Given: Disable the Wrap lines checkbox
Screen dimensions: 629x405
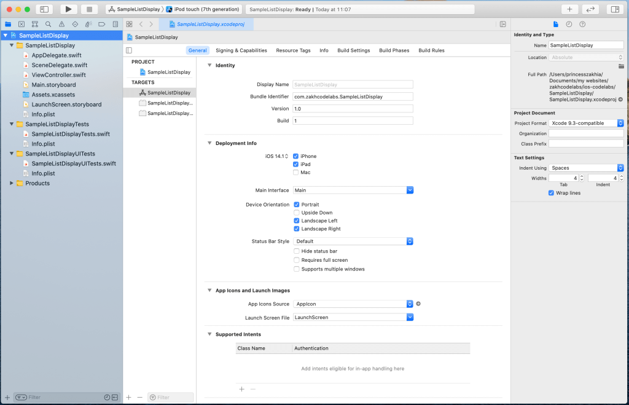Looking at the screenshot, I should [551, 193].
